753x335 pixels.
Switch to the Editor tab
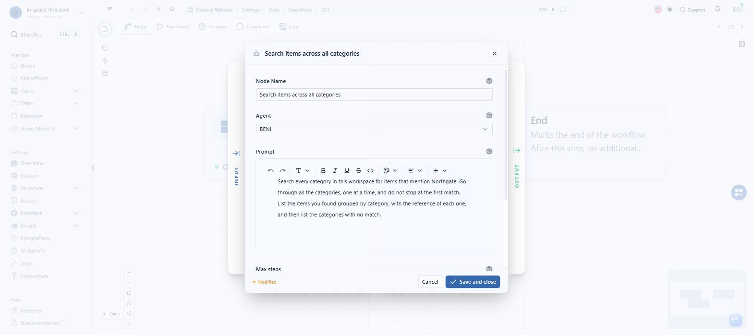point(135,26)
